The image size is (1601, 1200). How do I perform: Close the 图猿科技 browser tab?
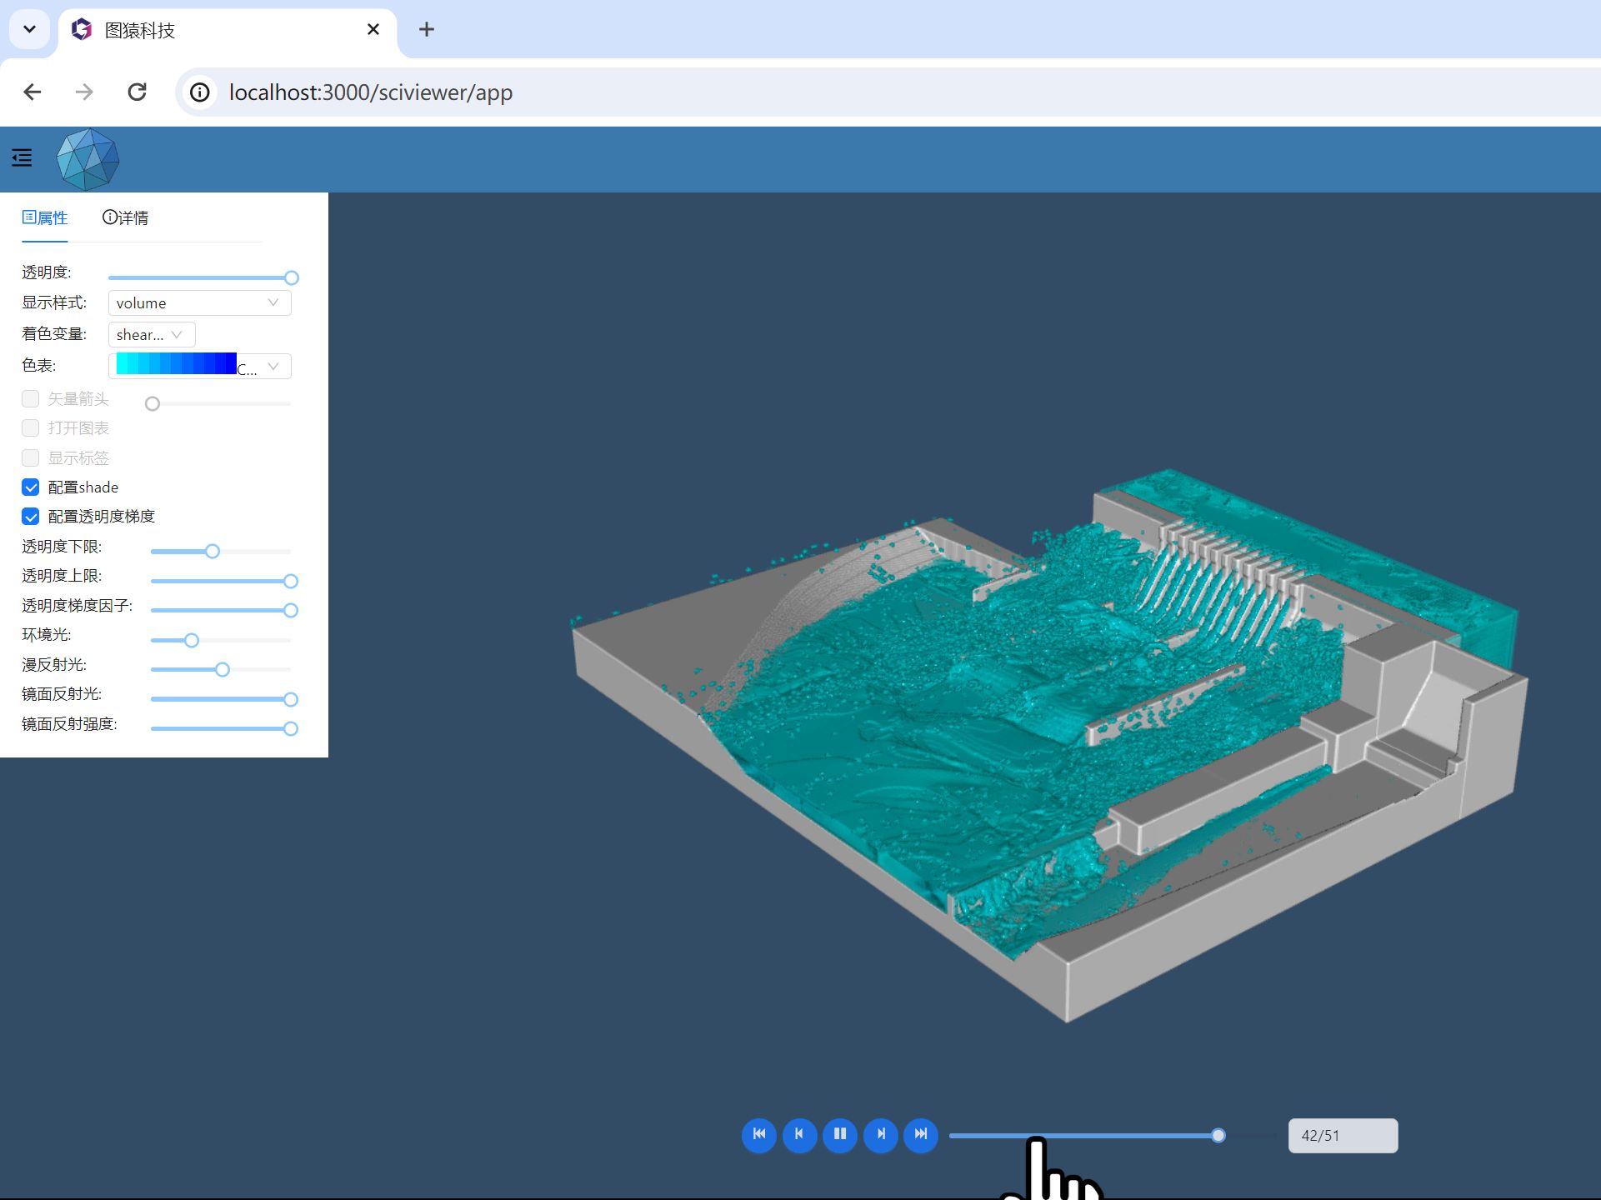(x=373, y=30)
